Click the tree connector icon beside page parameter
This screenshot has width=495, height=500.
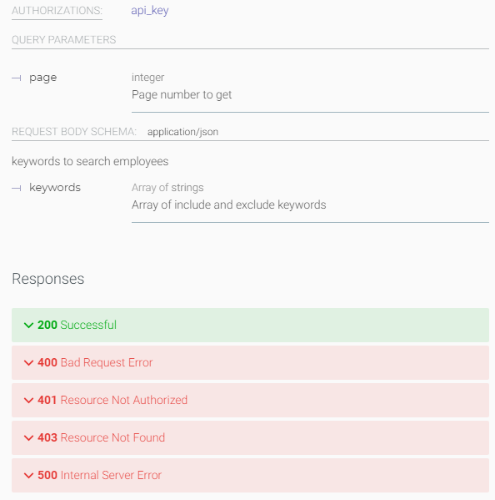coord(17,78)
